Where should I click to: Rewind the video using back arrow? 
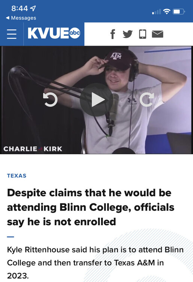click(x=50, y=100)
